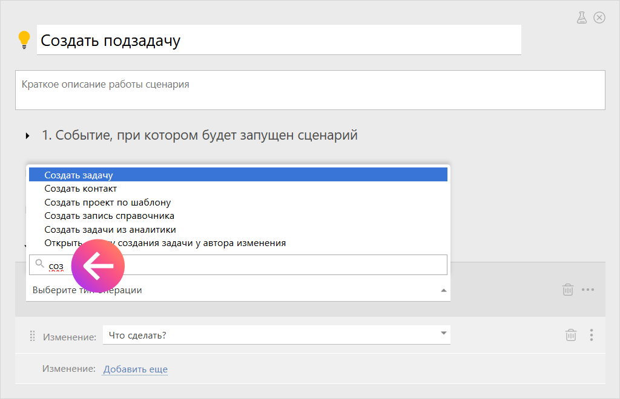Click the magnifier icon in search field
This screenshot has height=399, width=620.
point(39,264)
